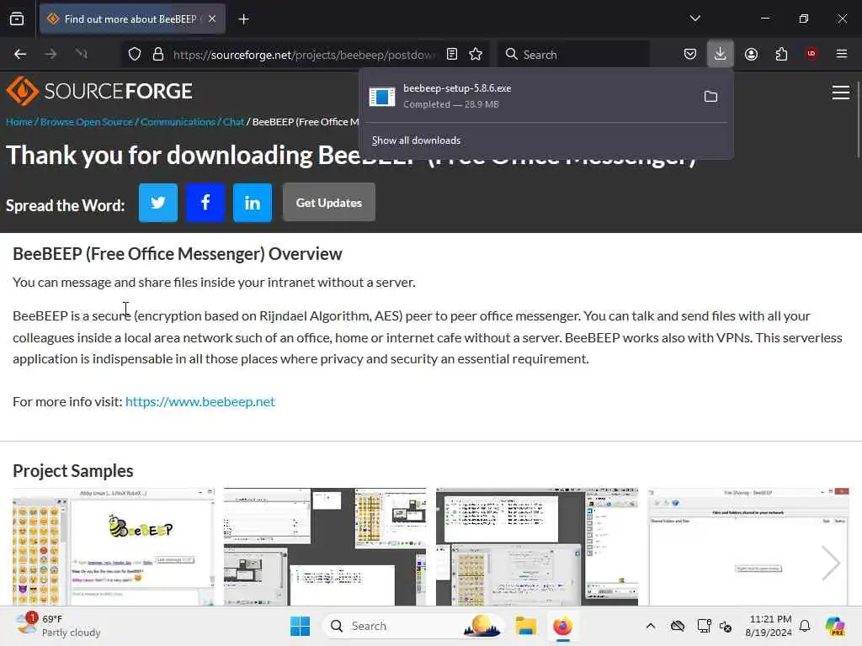The image size is (862, 646).
Task: Click the uBlock Origin extension icon
Action: [811, 54]
